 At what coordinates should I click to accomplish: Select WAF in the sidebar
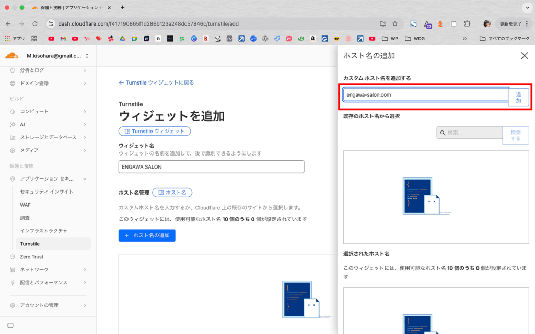click(25, 205)
